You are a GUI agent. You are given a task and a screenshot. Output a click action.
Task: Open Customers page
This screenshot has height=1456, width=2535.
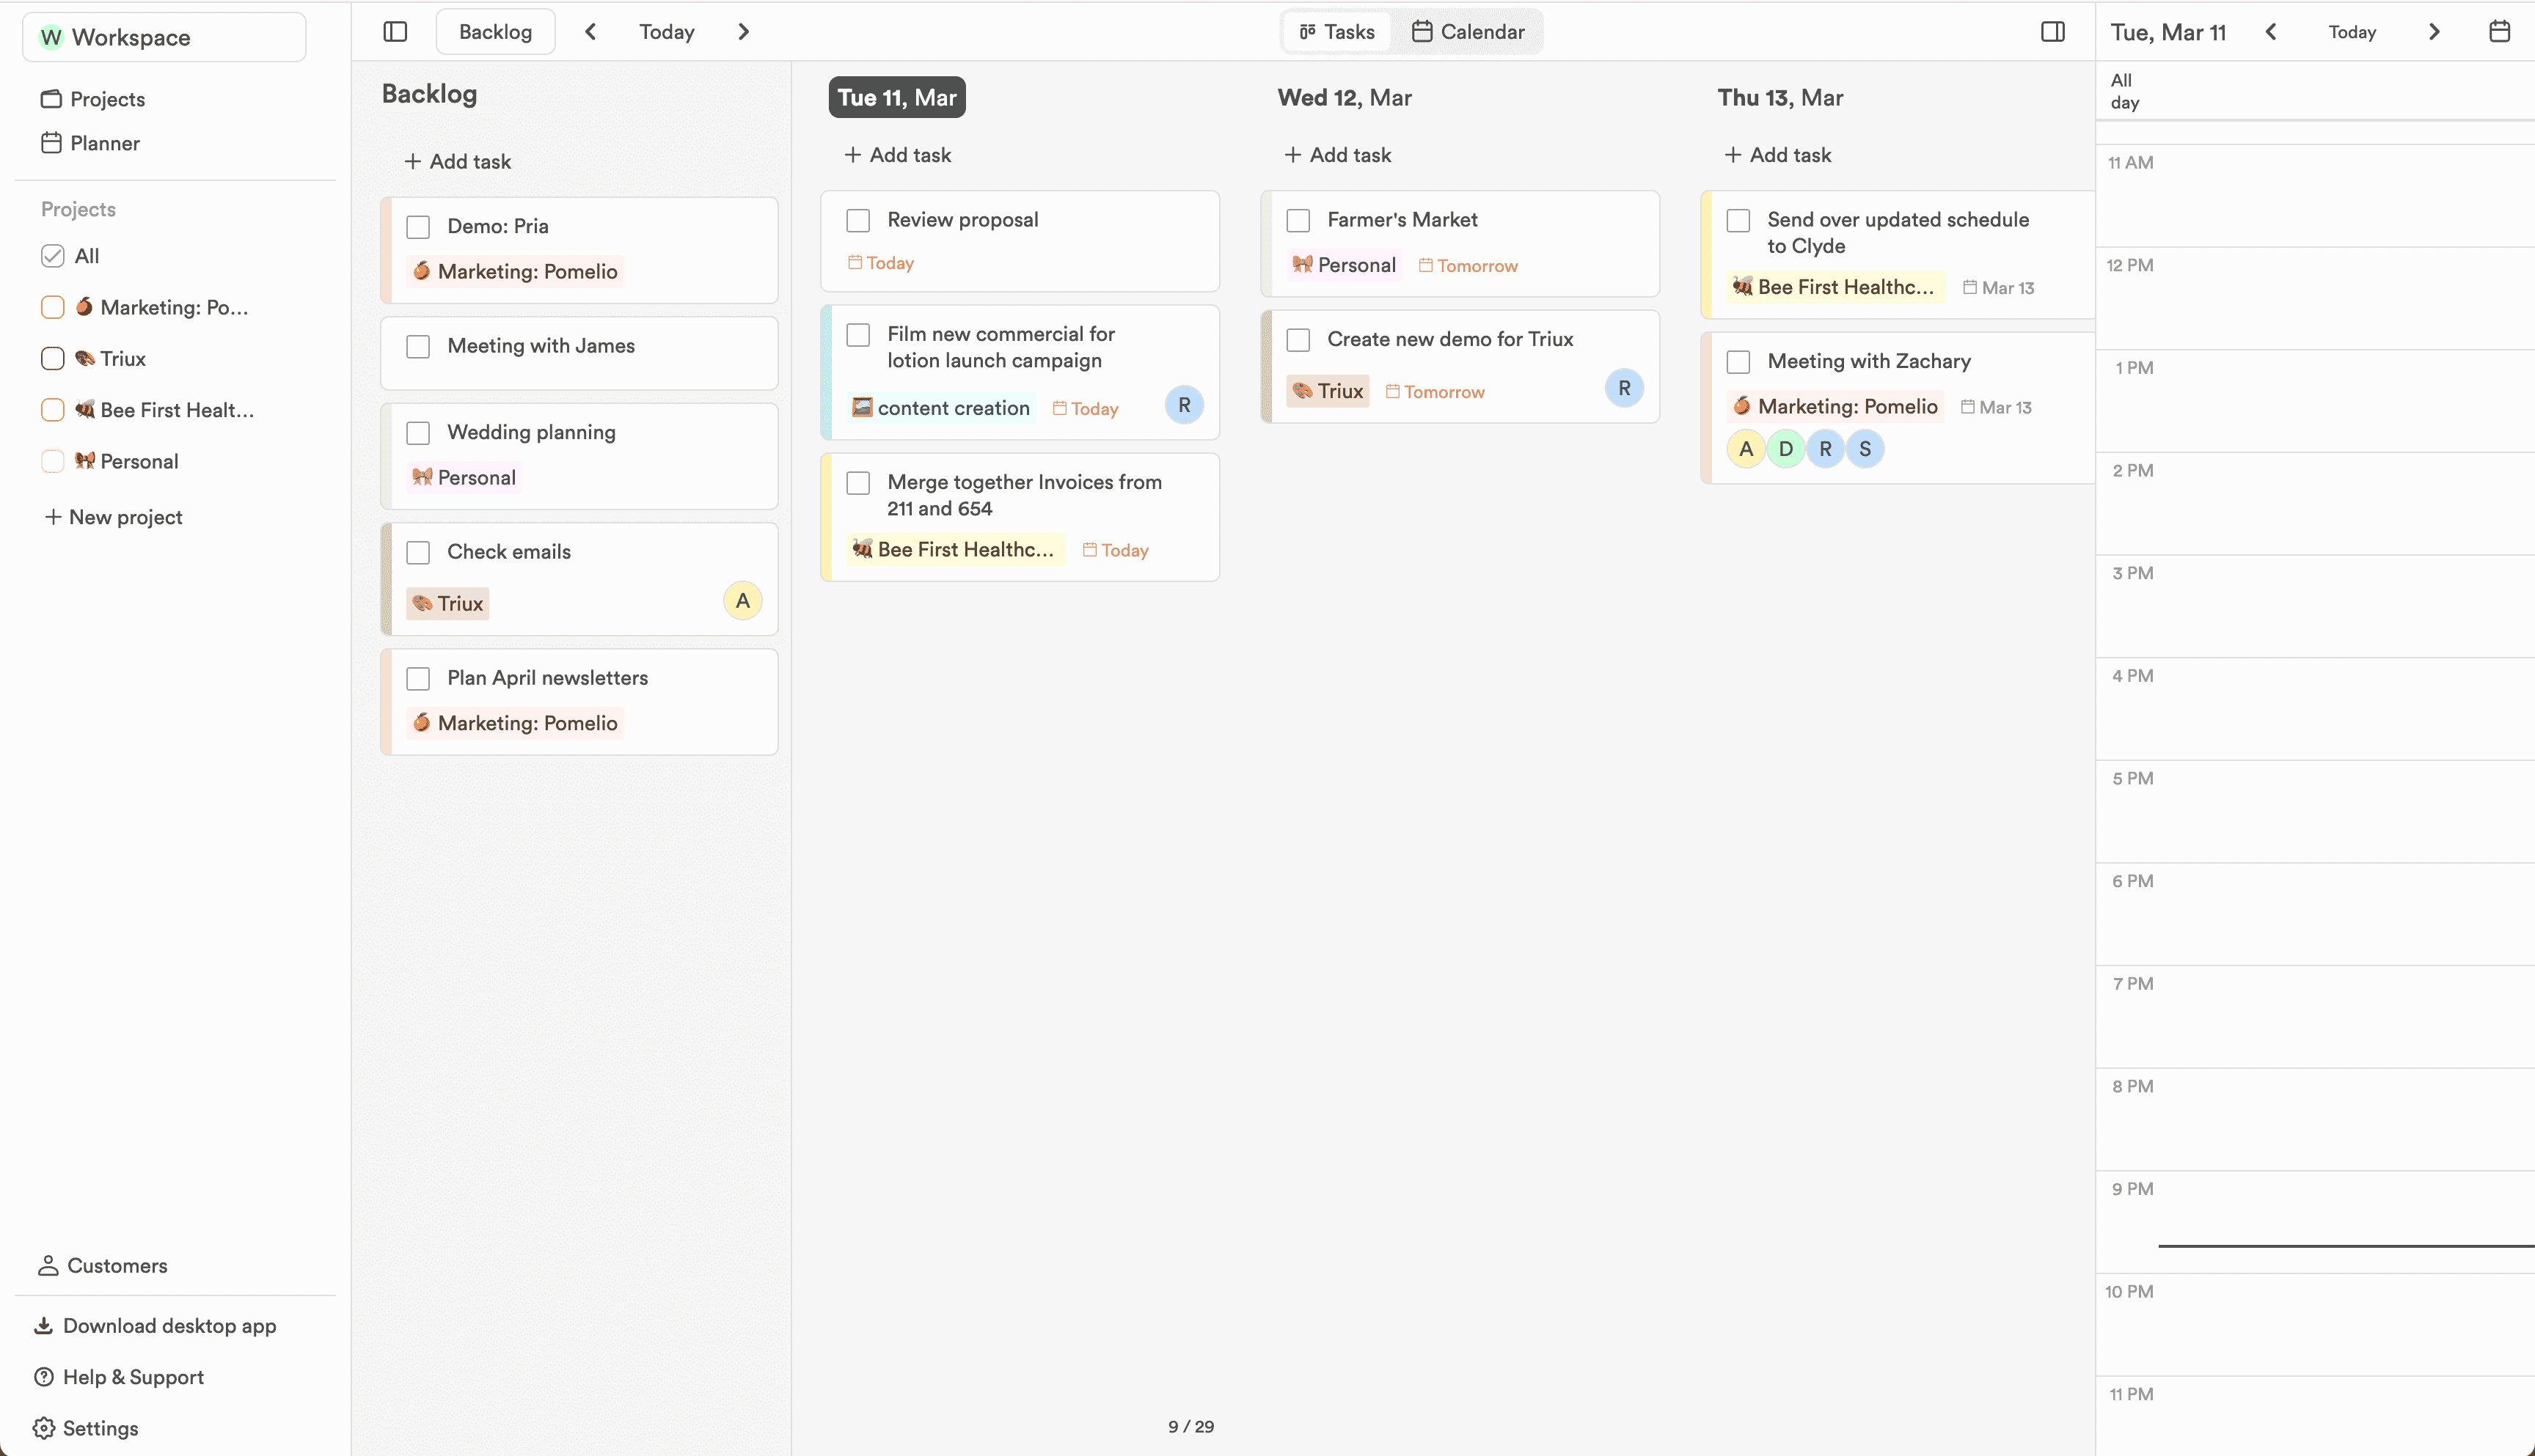click(x=102, y=1265)
